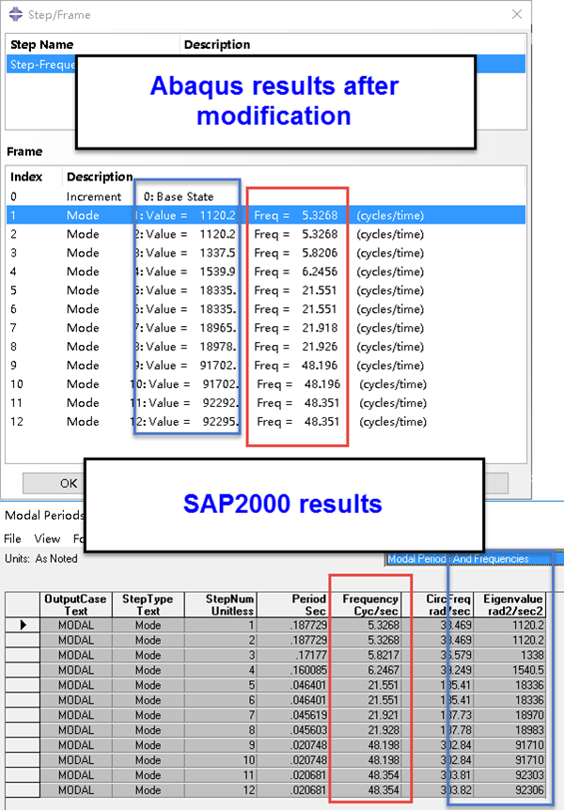The image size is (564, 810).
Task: Click the Eigenvalue rad2/sec2 column header
Action: point(509,605)
